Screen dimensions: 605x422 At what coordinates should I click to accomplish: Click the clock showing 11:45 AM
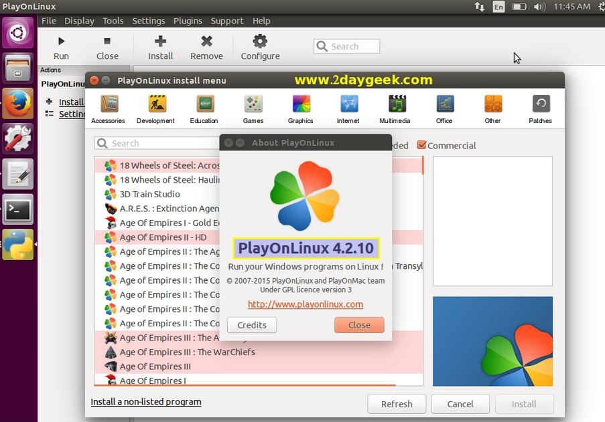(x=572, y=7)
